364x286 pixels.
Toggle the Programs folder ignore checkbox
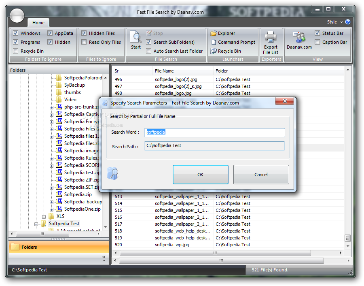[x=15, y=42]
